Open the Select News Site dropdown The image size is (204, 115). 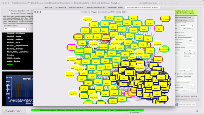(x=16, y=29)
